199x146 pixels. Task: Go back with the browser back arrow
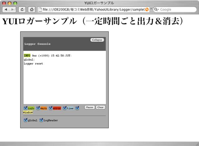pos(6,9)
